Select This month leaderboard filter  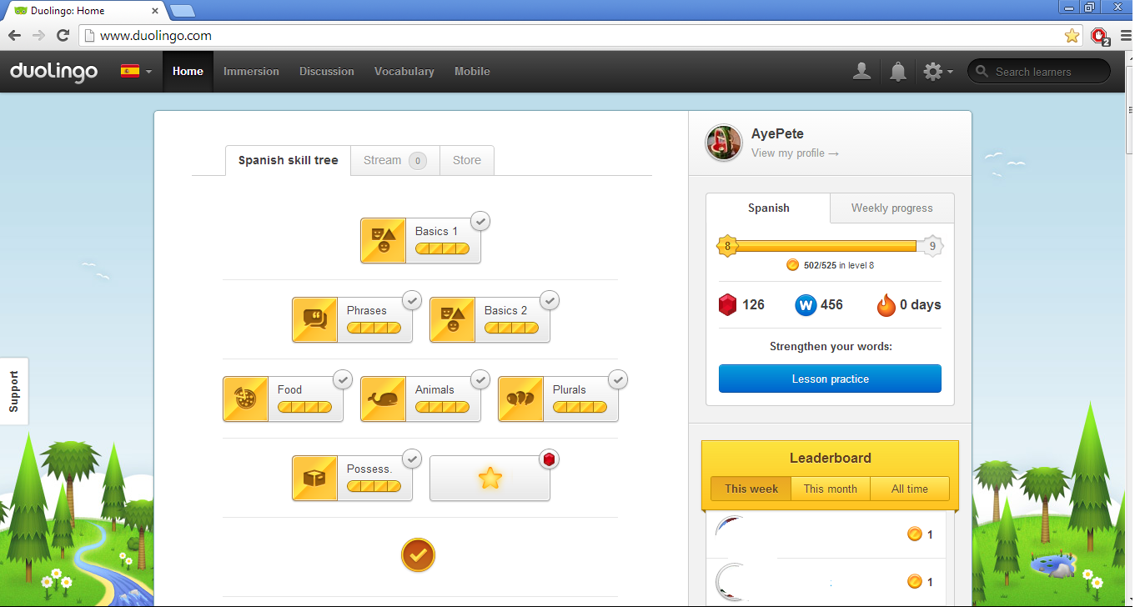click(830, 489)
